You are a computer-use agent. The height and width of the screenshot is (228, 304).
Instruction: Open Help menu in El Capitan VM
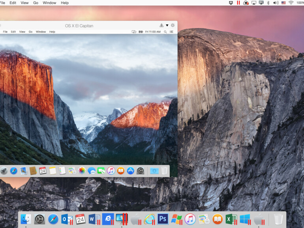52,32
